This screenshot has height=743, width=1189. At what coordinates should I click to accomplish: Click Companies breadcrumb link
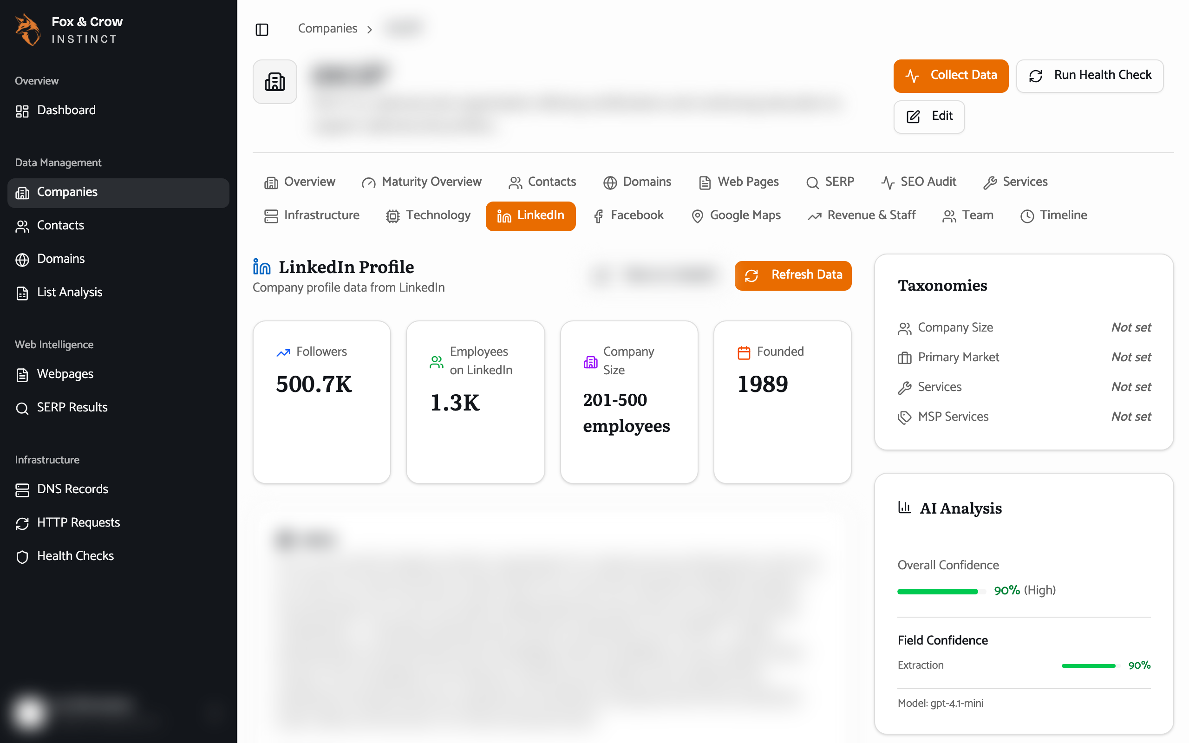pyautogui.click(x=327, y=28)
